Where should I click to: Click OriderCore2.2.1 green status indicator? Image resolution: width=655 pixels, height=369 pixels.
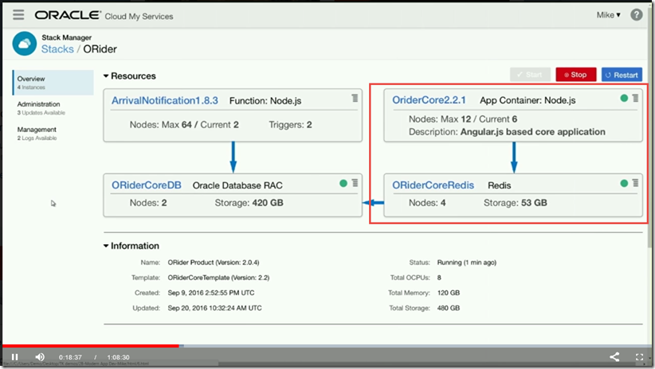(624, 98)
